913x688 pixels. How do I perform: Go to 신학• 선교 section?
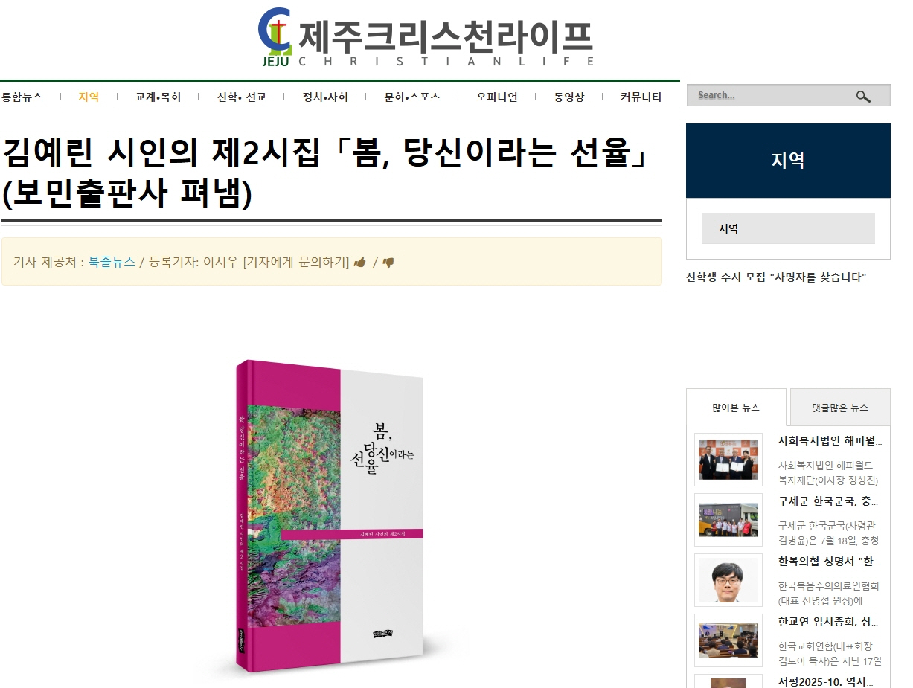pyautogui.click(x=241, y=97)
